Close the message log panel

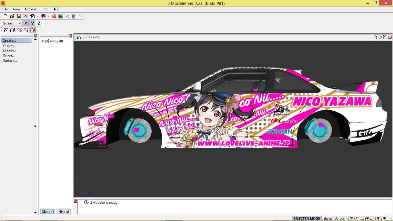click(x=76, y=201)
